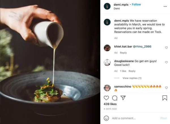The width and height of the screenshot is (170, 124).
Task: Open emoji picker in comment box
Action: pos(107,118)
